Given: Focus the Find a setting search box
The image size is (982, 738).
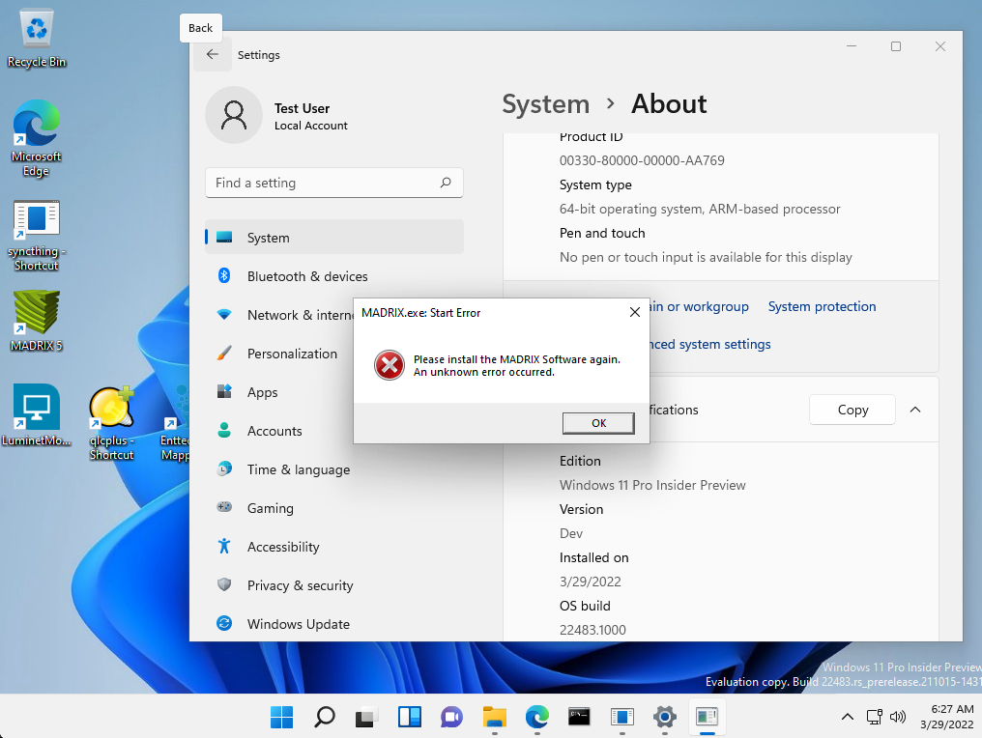Looking at the screenshot, I should coord(333,183).
